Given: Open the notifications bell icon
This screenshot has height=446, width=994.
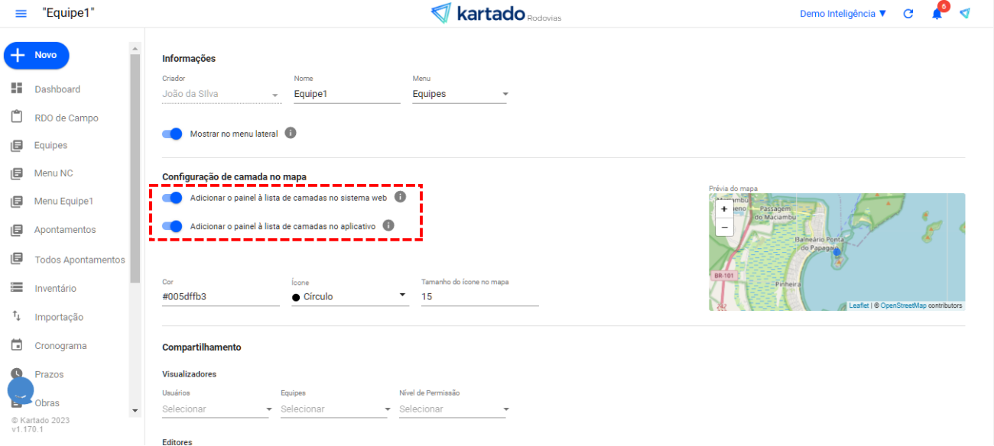Looking at the screenshot, I should [937, 14].
